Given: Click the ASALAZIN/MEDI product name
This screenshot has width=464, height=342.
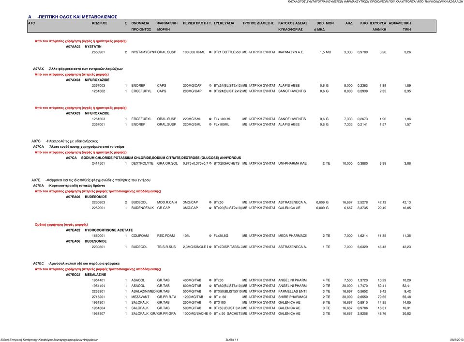Looking at the screenshot, I should pos(144,292).
